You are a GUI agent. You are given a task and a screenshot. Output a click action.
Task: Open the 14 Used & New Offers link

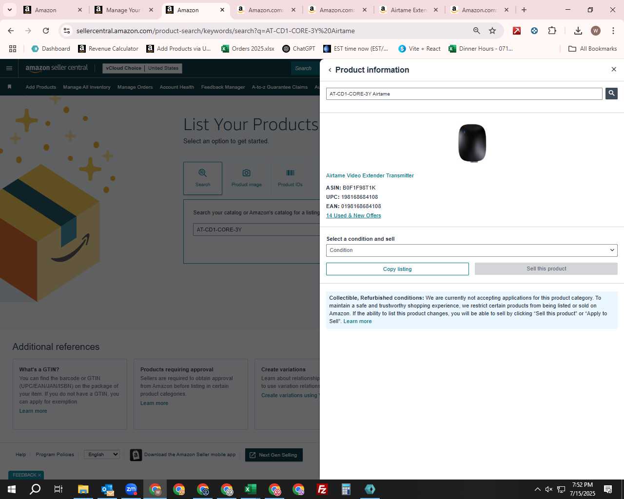coord(353,215)
